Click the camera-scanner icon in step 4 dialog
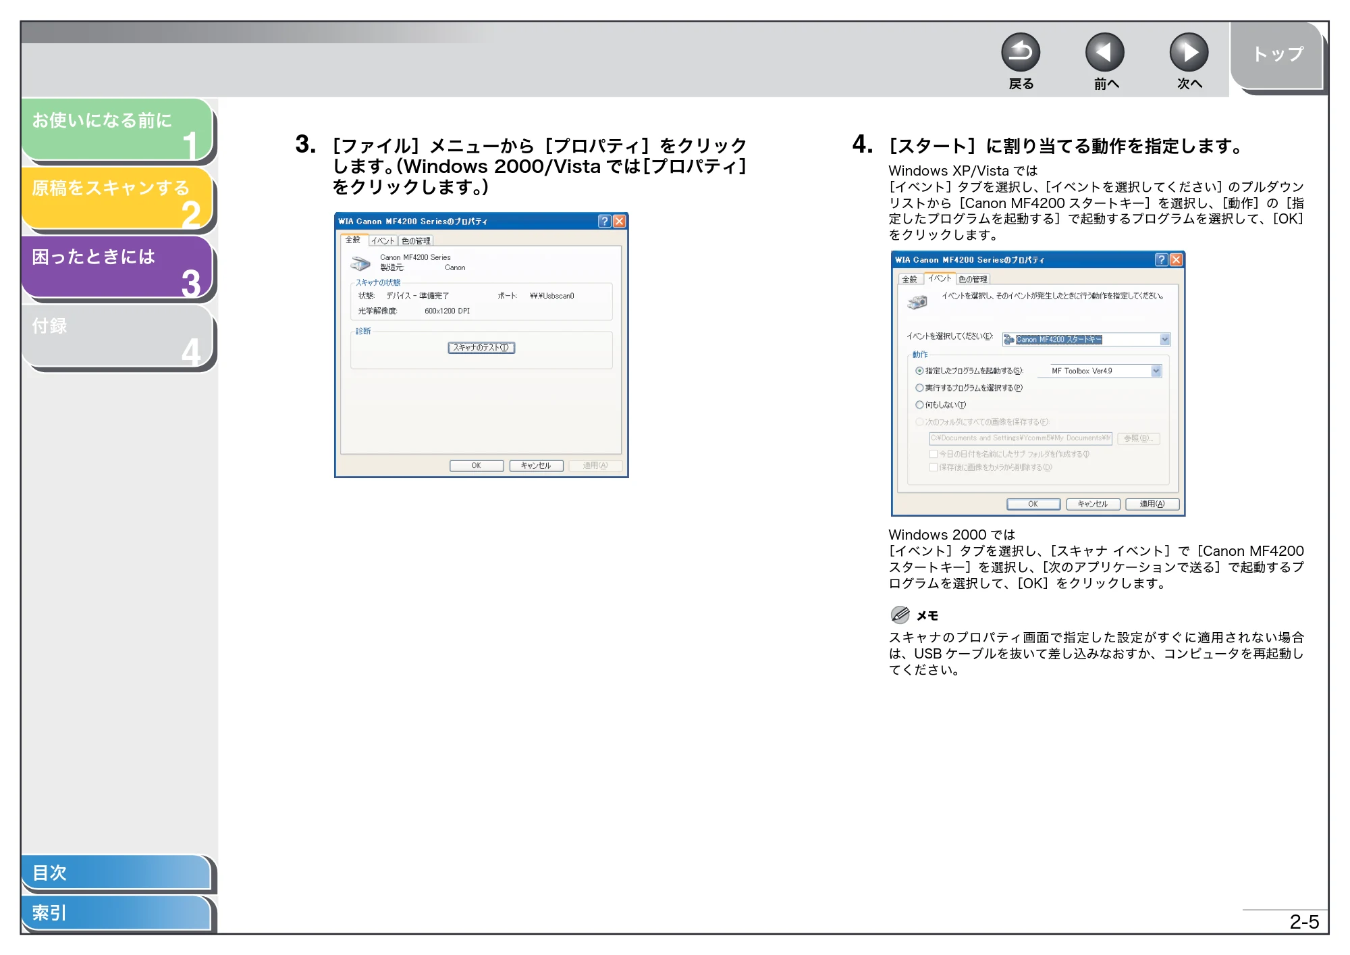Viewport: 1350px width, 955px height. [917, 301]
